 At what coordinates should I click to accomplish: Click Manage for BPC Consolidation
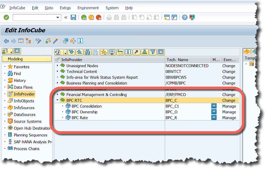pyautogui.click(x=229, y=106)
